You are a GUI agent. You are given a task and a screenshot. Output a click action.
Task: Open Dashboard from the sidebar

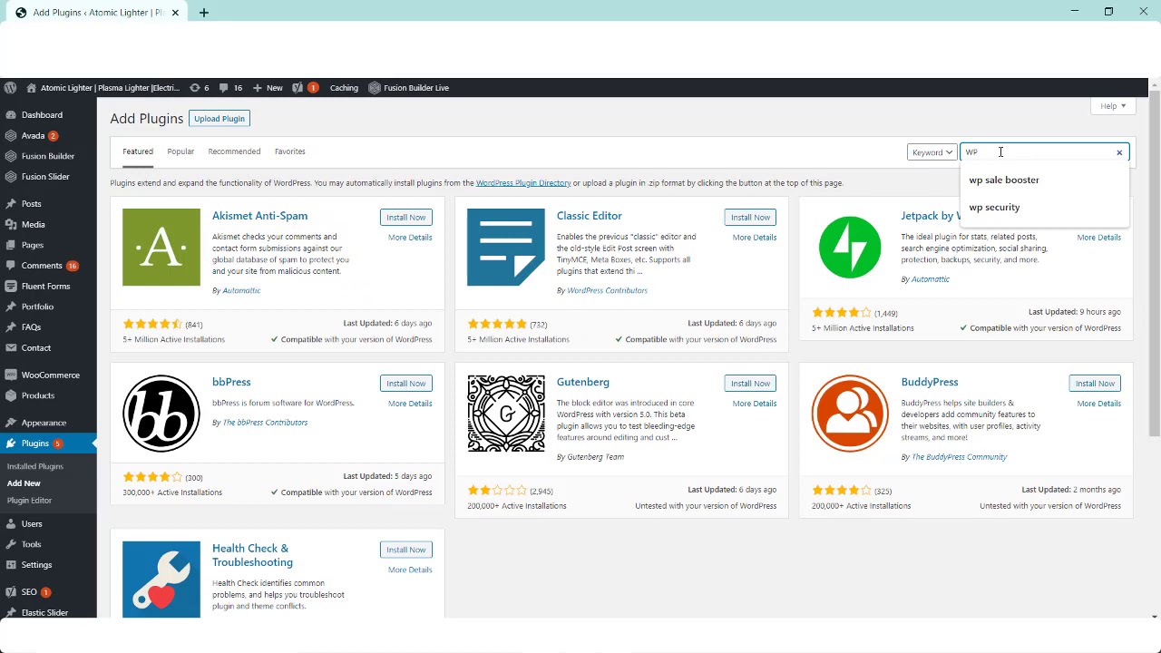42,115
